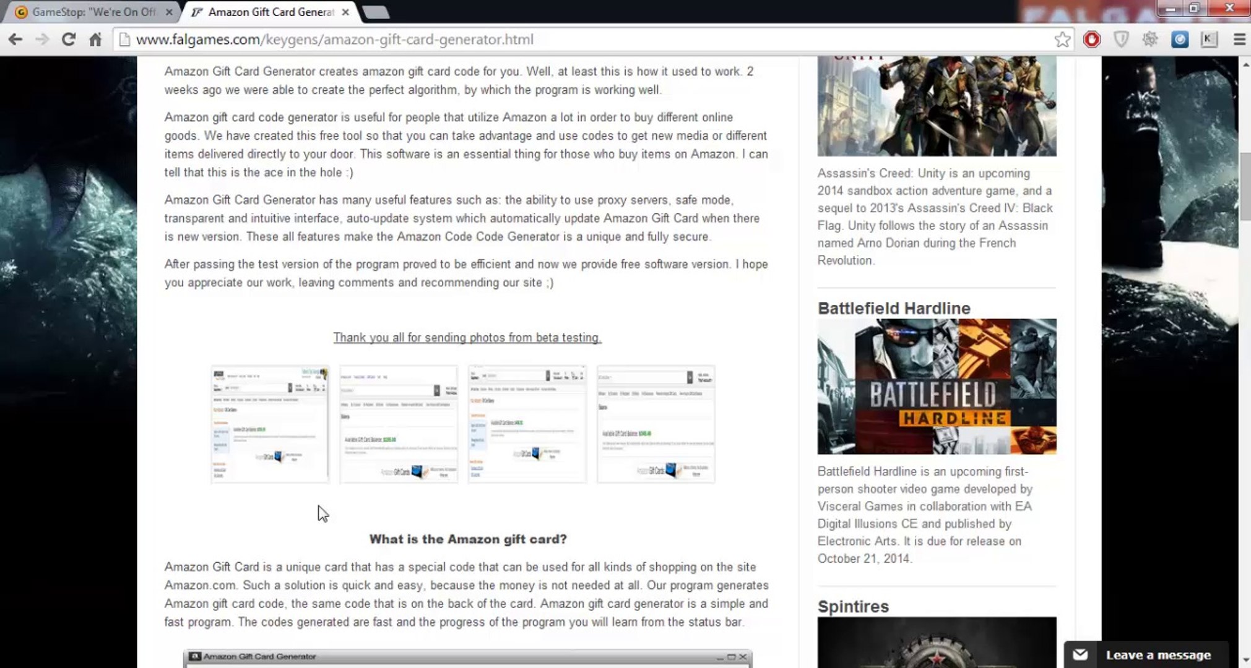Close the Amazon Gift Card Generator tab

pyautogui.click(x=345, y=12)
